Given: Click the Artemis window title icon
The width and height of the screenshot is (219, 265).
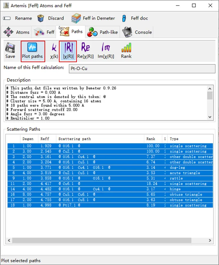Looking at the screenshot, I should coord(6,5).
